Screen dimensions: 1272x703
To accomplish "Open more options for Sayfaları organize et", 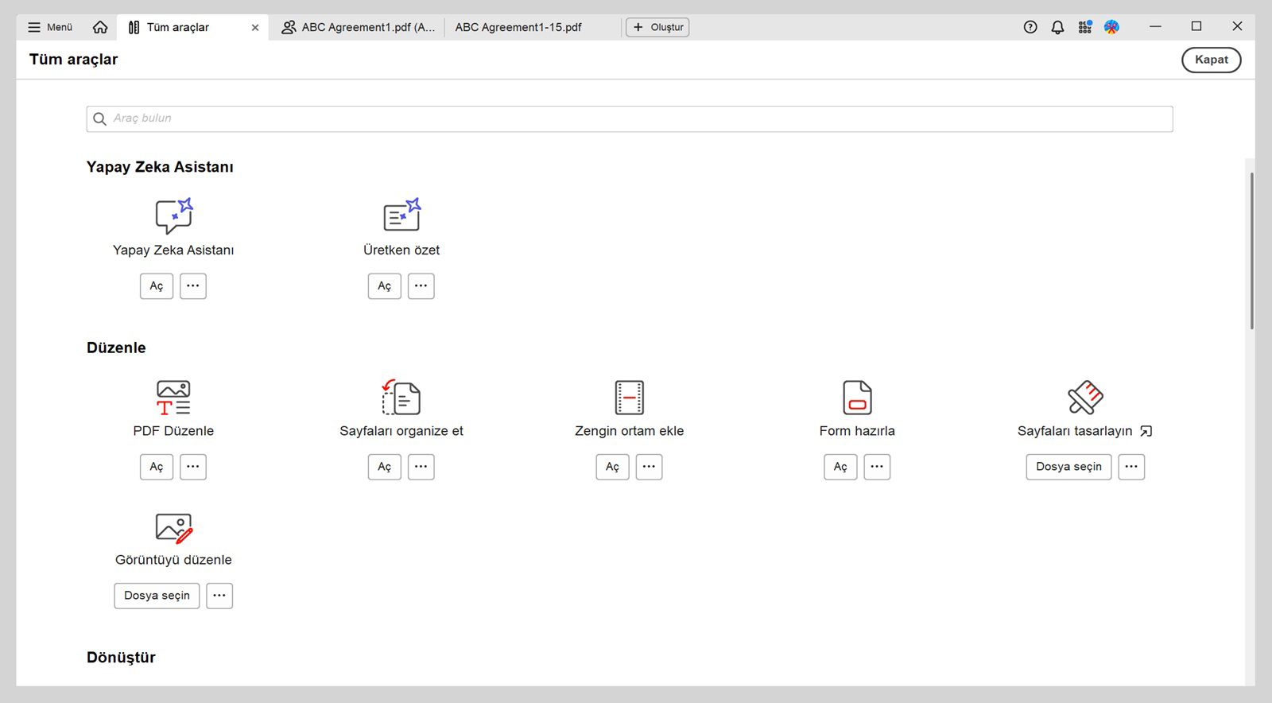I will click(x=421, y=467).
